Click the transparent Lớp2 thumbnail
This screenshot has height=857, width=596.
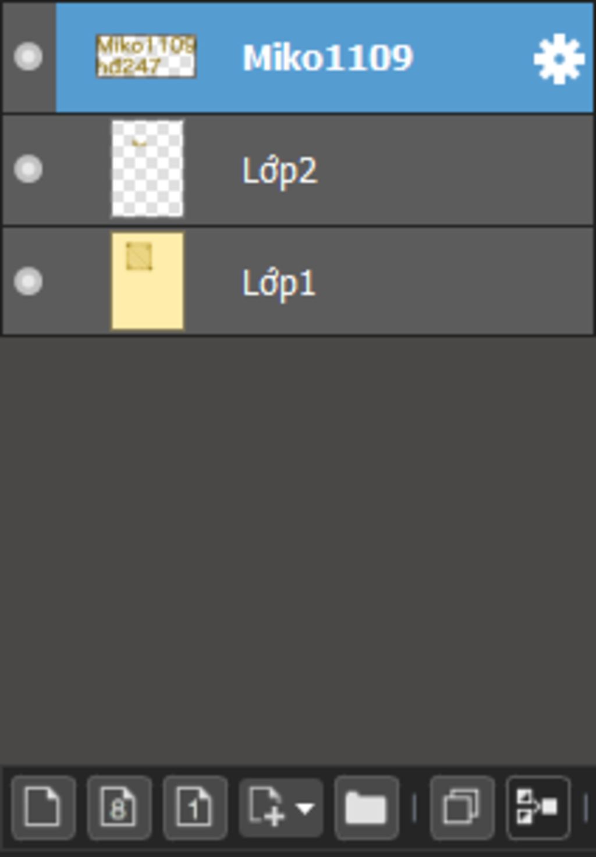[x=147, y=169]
